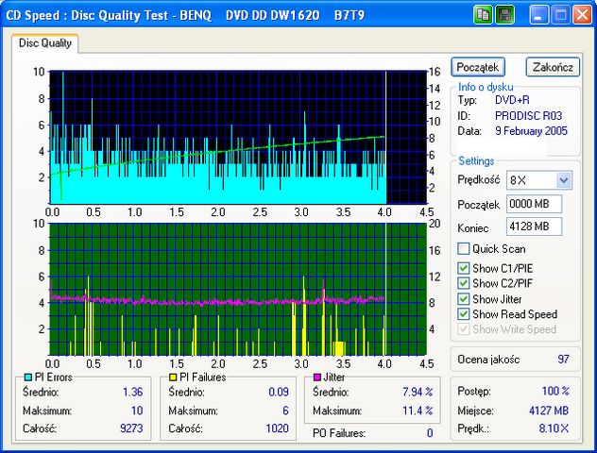Open the Prędkość speed dropdown
The image size is (597, 453).
pyautogui.click(x=564, y=180)
